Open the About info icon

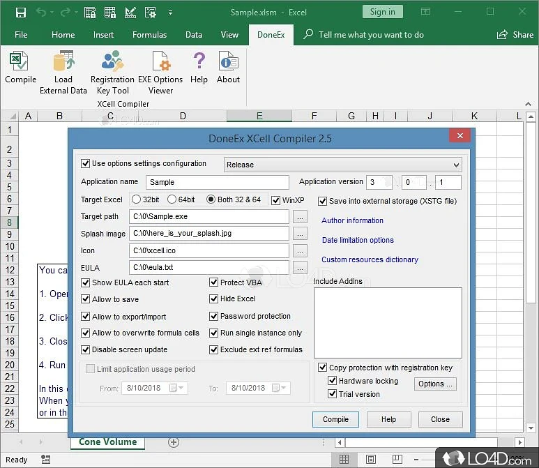228,61
